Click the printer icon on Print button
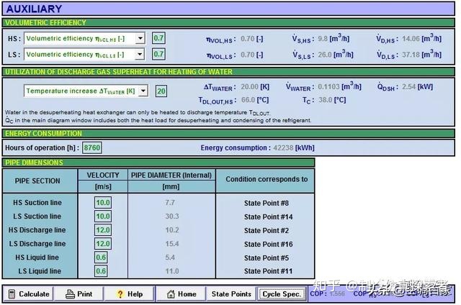The width and height of the screenshot is (461, 305). 70,293
